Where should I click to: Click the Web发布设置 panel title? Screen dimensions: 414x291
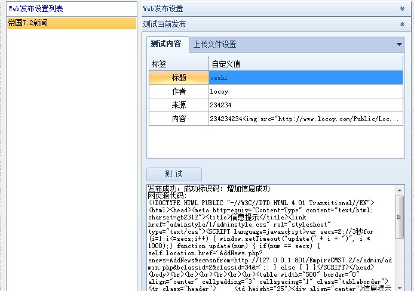point(163,8)
